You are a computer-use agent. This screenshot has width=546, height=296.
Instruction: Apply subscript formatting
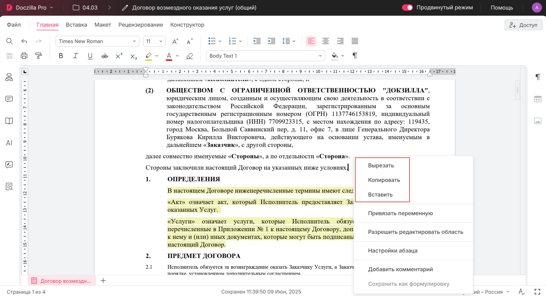point(134,56)
